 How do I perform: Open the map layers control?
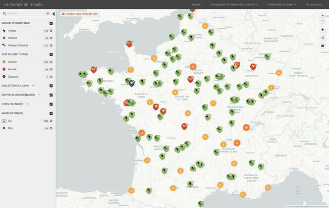[323, 30]
